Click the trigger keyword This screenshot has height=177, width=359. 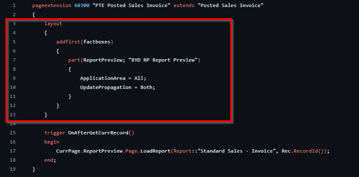click(x=55, y=133)
